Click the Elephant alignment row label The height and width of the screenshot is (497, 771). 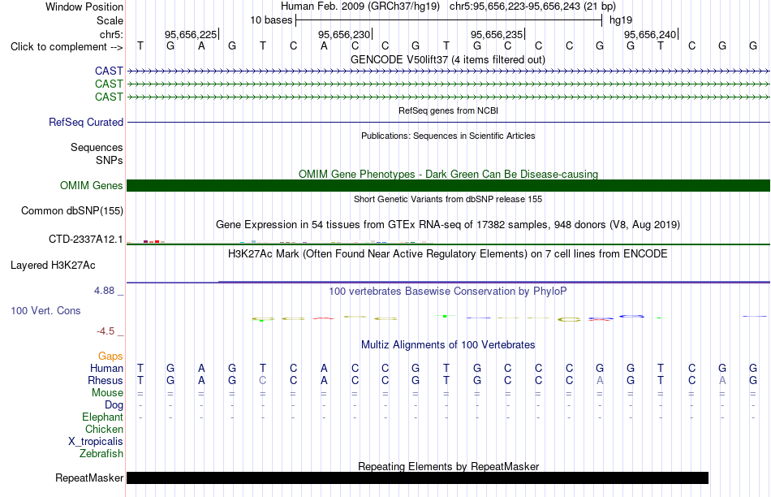(102, 417)
